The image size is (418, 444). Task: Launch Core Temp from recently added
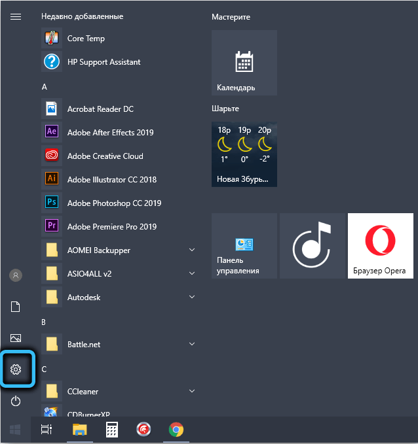pos(119,38)
